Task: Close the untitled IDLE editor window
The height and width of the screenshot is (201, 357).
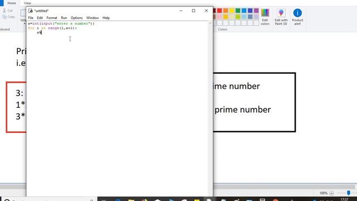Action: click(x=206, y=11)
